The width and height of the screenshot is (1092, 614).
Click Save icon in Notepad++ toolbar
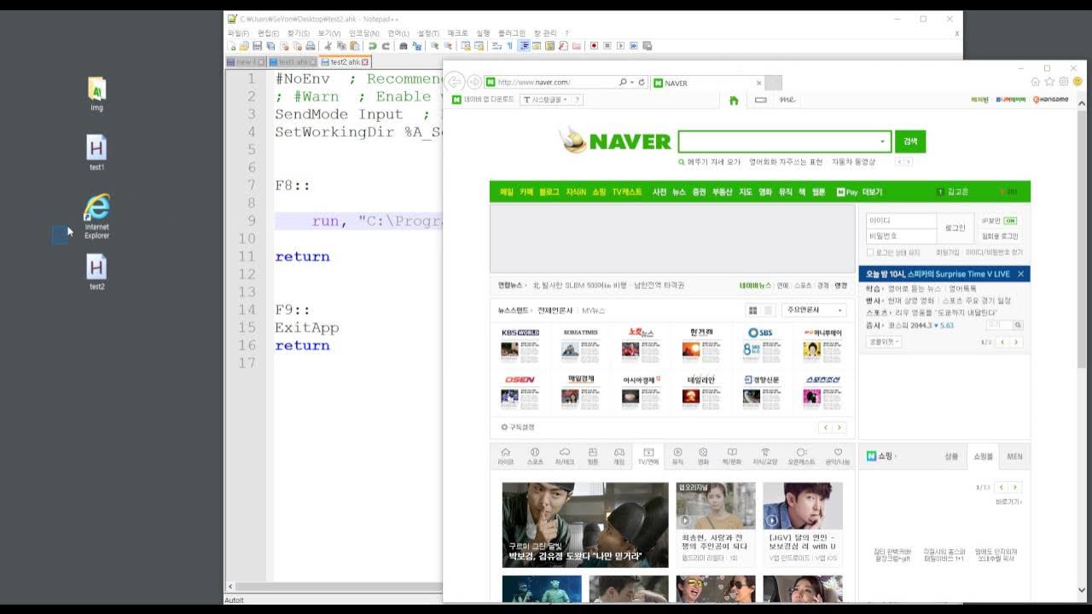coord(258,46)
